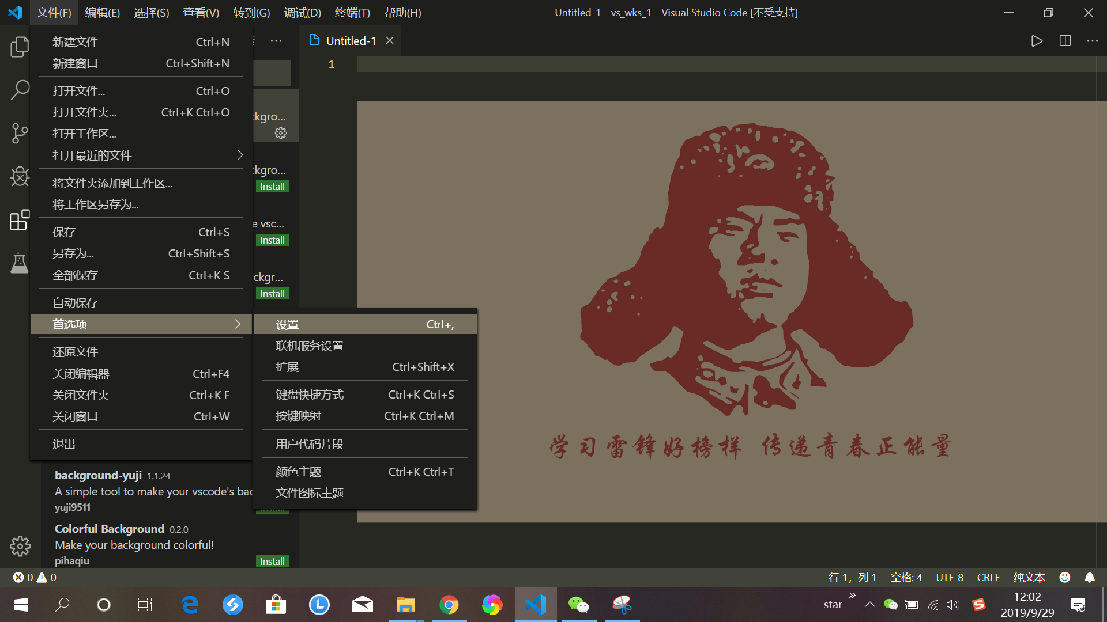1107x622 pixels.
Task: Click the Test flask icon
Action: 19,263
